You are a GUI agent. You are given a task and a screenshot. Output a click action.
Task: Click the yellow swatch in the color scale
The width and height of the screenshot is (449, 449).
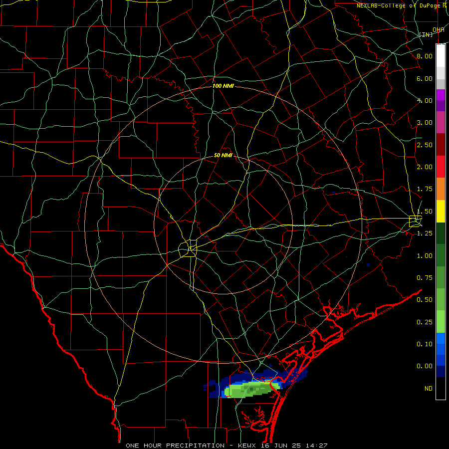point(441,211)
